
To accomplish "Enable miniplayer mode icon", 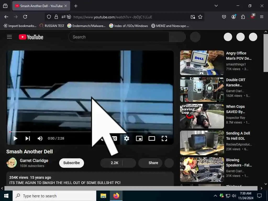I will tap(139, 138).
